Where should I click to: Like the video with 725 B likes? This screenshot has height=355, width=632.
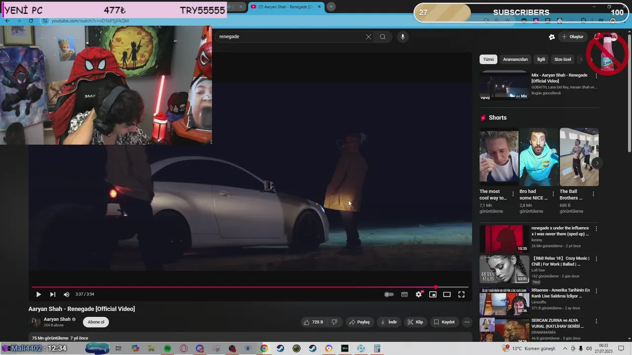313,322
